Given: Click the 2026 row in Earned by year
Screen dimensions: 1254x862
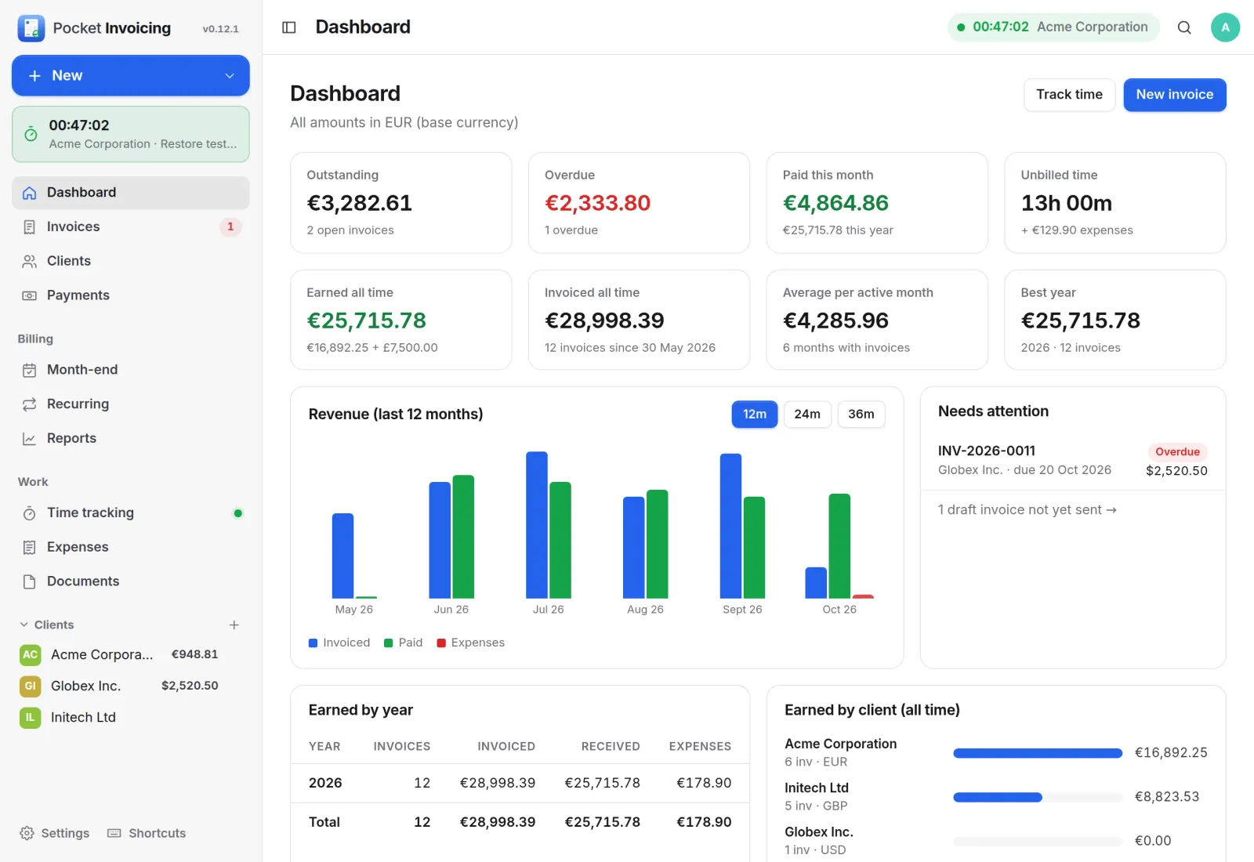Looking at the screenshot, I should click(520, 783).
